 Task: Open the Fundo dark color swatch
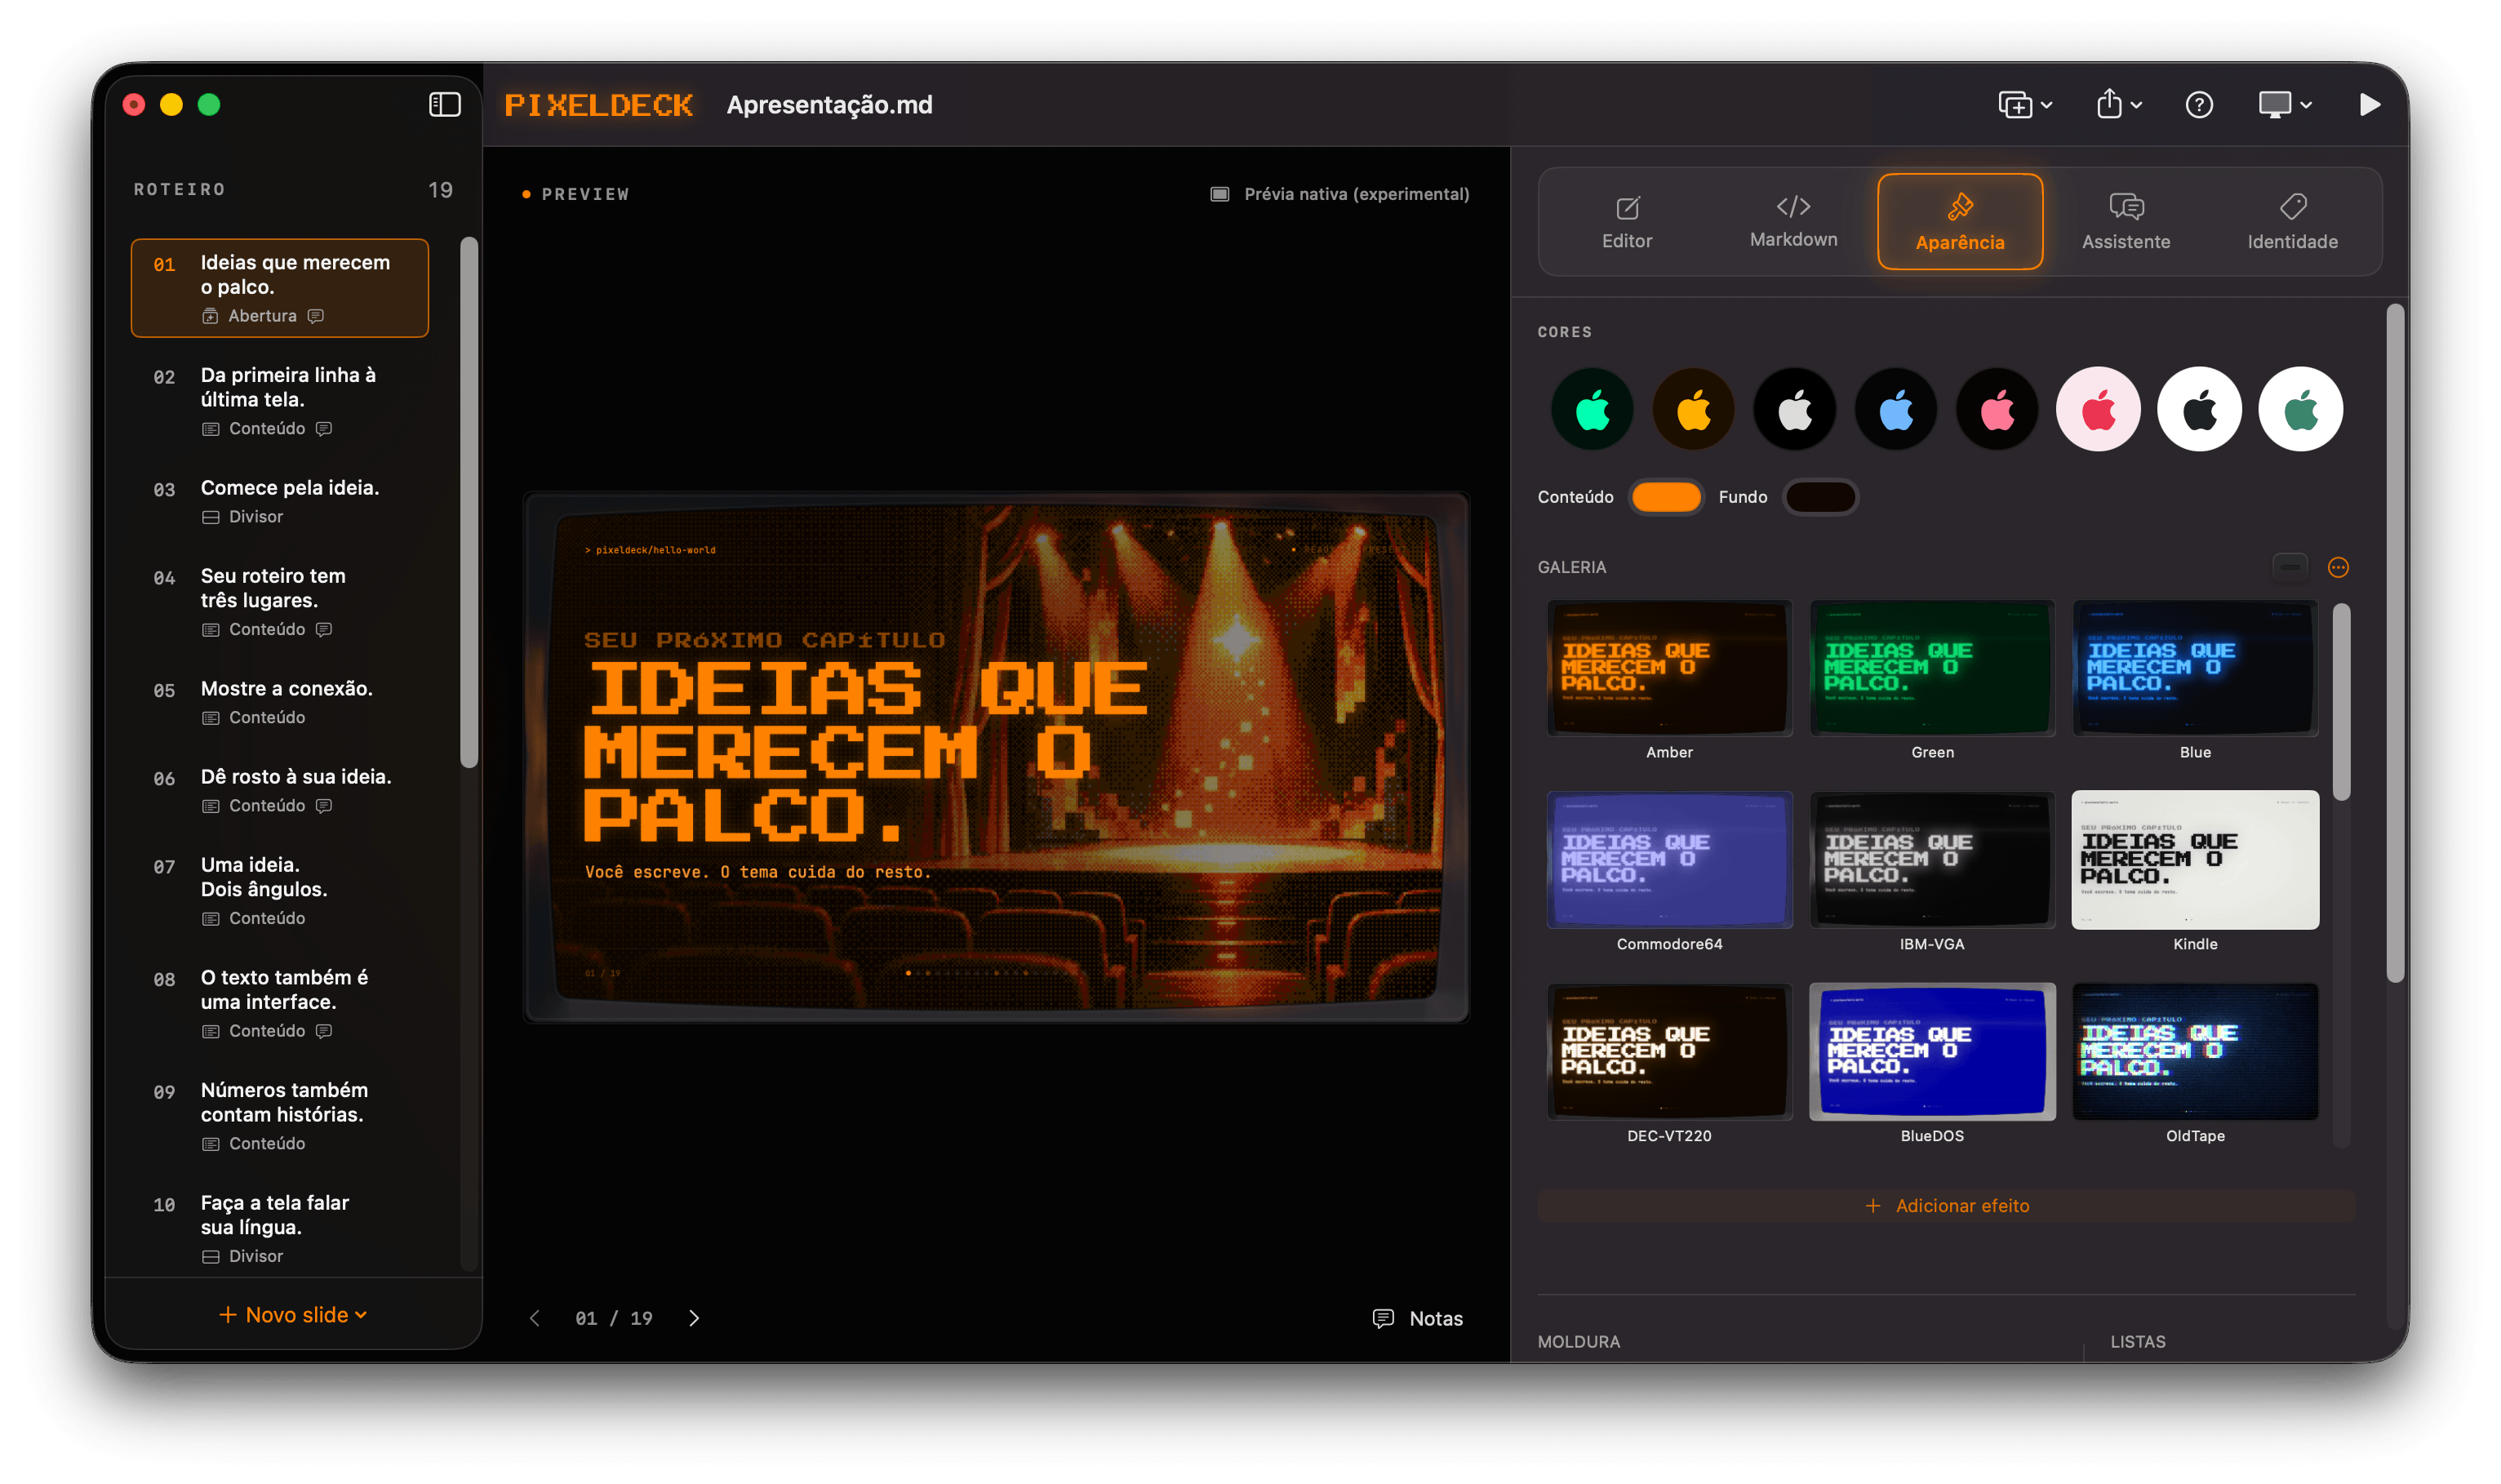pos(1820,497)
